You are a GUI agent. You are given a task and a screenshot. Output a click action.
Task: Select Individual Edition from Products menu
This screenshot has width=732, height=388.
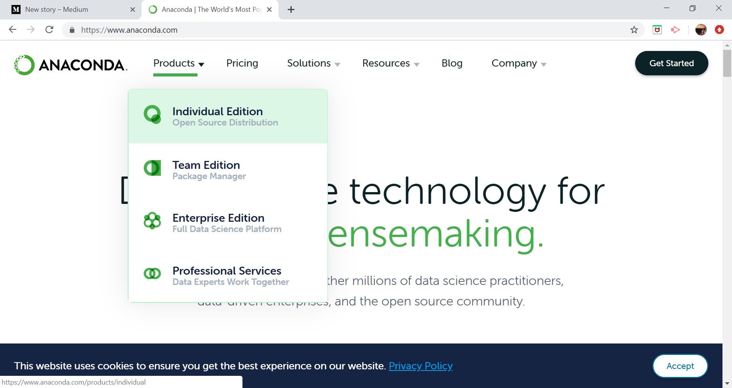(x=228, y=116)
